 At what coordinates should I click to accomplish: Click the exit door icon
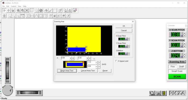[164, 93]
